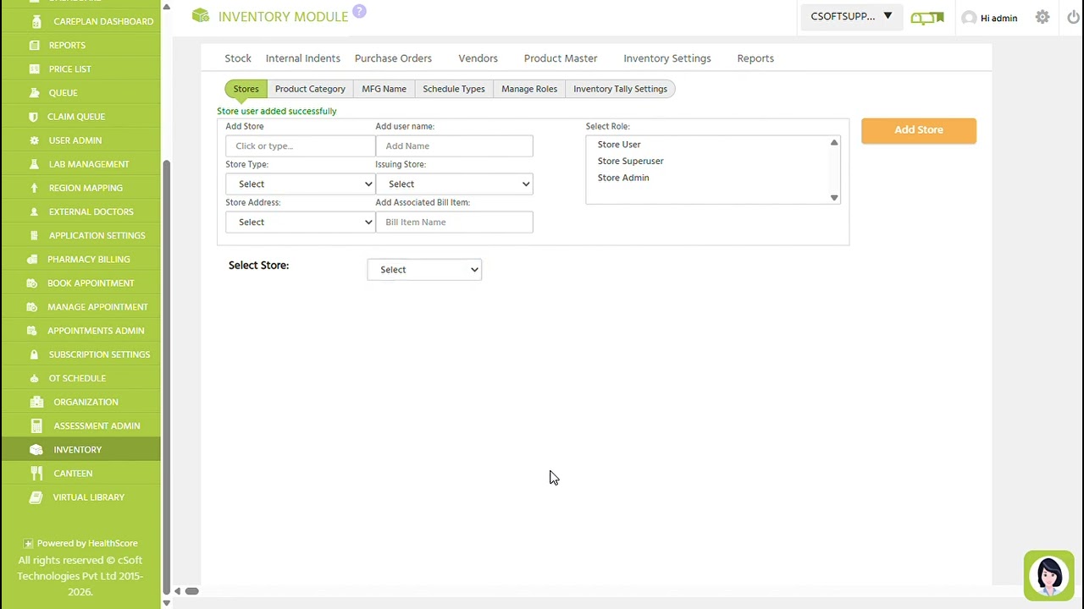This screenshot has width=1084, height=609.
Task: Open the Internal Indents tab
Action: (302, 58)
